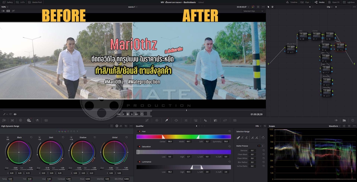Toggle loop playback
Image resolution: width=357 pixels, height=182 pixels.
pyautogui.click(x=142, y=114)
